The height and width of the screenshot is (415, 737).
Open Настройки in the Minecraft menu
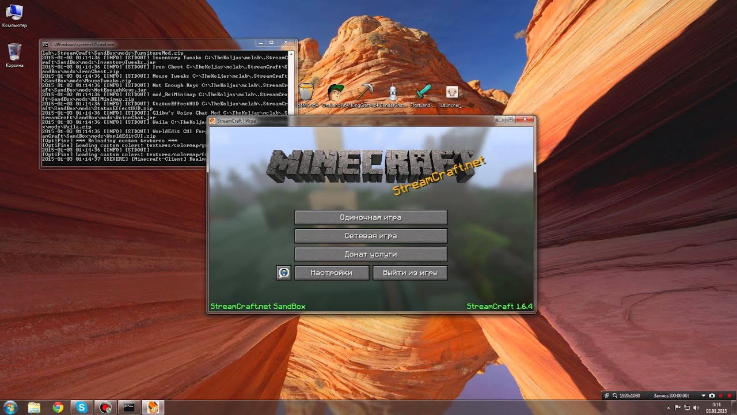pos(332,273)
